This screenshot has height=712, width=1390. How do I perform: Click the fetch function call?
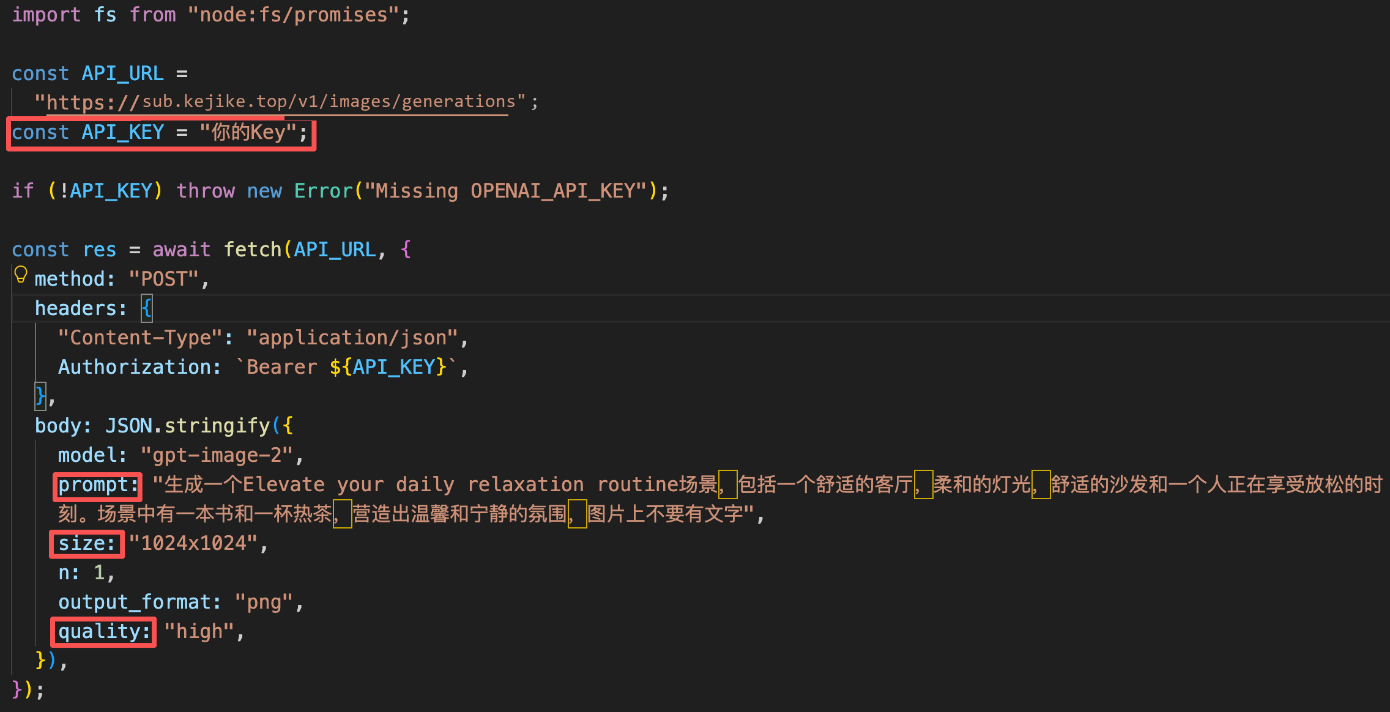point(252,250)
